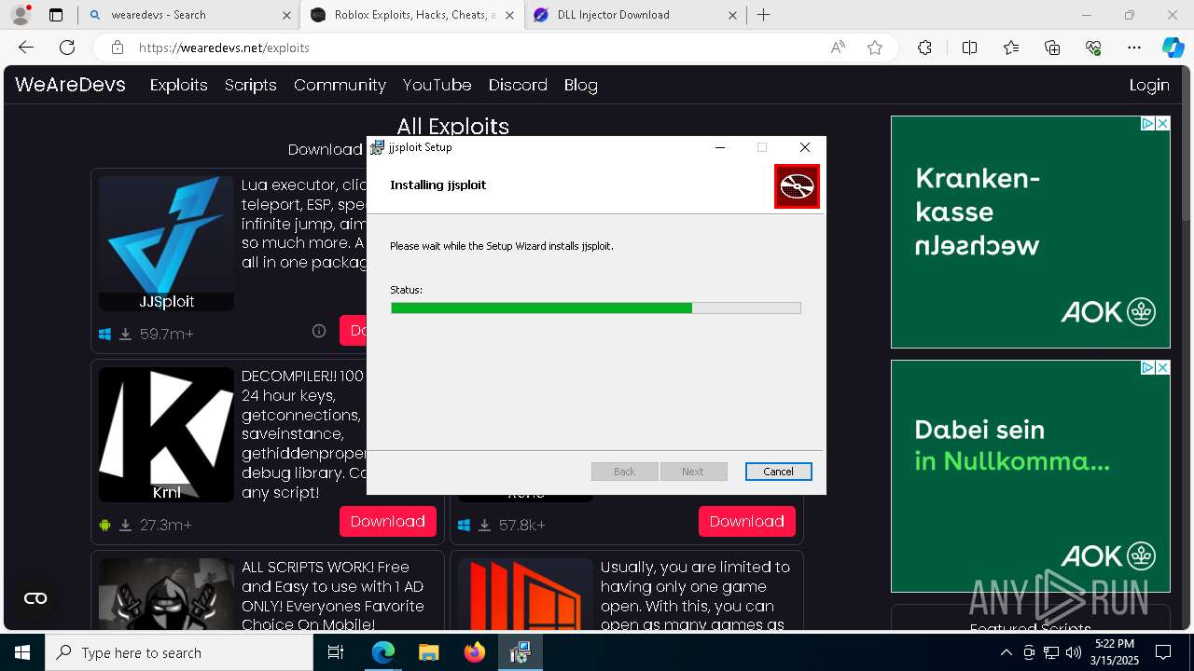Open Edge Settings and more menu

[x=1134, y=48]
